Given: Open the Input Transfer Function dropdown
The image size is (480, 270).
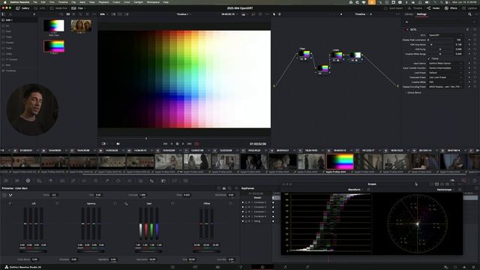Looking at the screenshot, I should (445, 68).
